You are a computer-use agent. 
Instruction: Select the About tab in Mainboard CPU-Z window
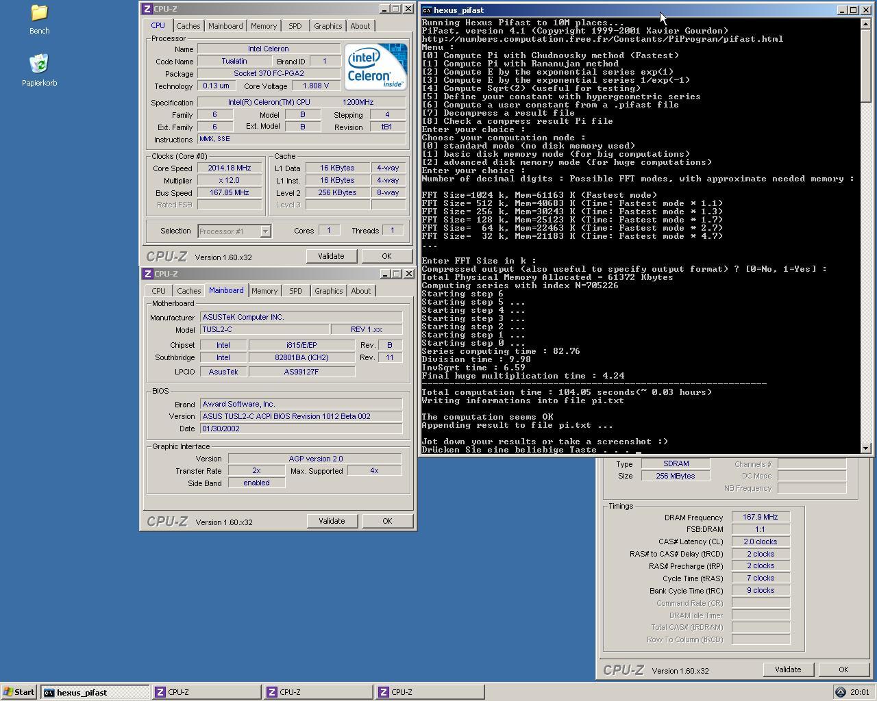[361, 291]
